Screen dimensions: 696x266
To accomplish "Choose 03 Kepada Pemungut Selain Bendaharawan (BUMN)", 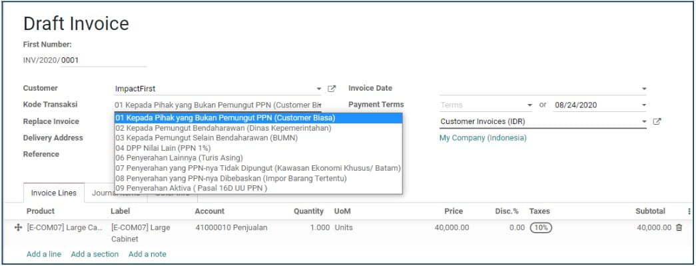I will 258,137.
